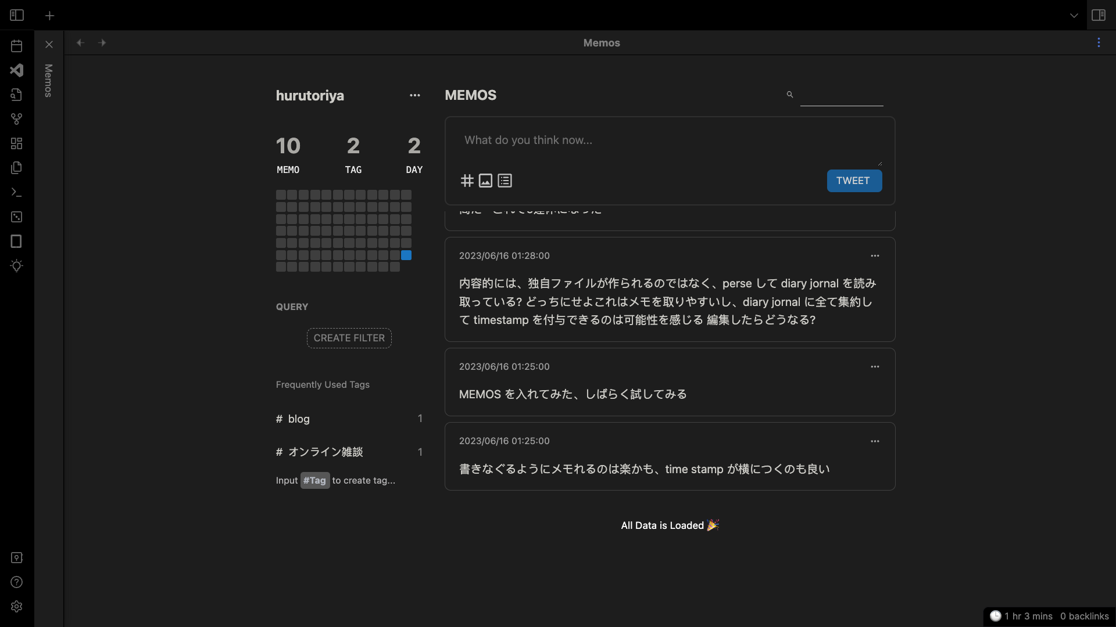
Task: Click the hashtag tag icon in memo editor
Action: click(x=467, y=181)
